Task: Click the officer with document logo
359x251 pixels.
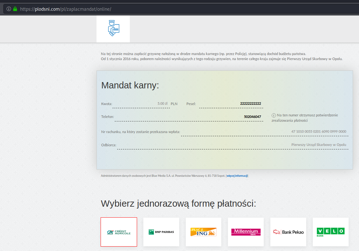Action: [113, 28]
